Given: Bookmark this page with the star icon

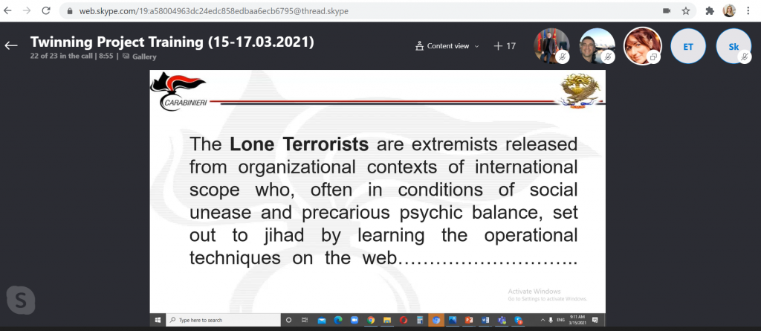Looking at the screenshot, I should (686, 11).
